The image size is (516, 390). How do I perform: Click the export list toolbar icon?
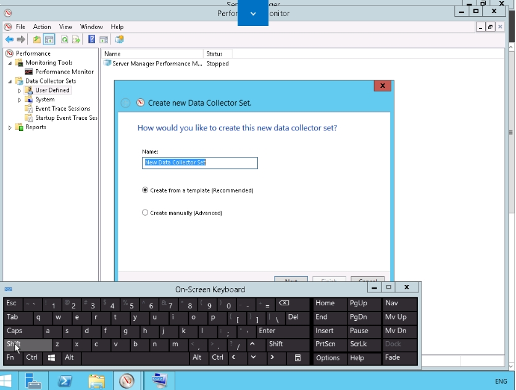click(x=76, y=40)
